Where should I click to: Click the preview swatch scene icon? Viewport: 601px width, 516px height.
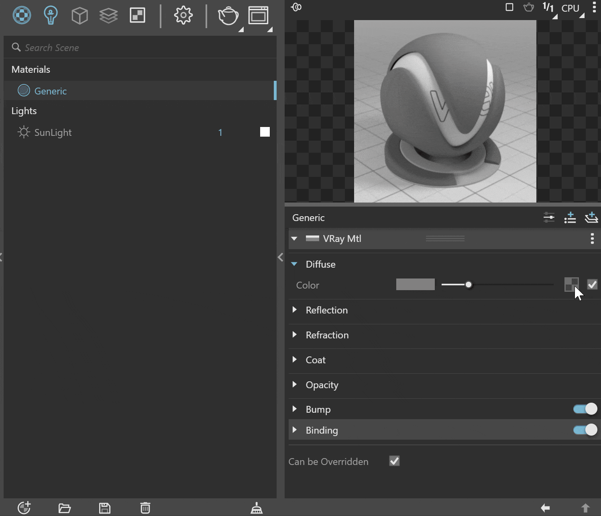click(x=296, y=7)
